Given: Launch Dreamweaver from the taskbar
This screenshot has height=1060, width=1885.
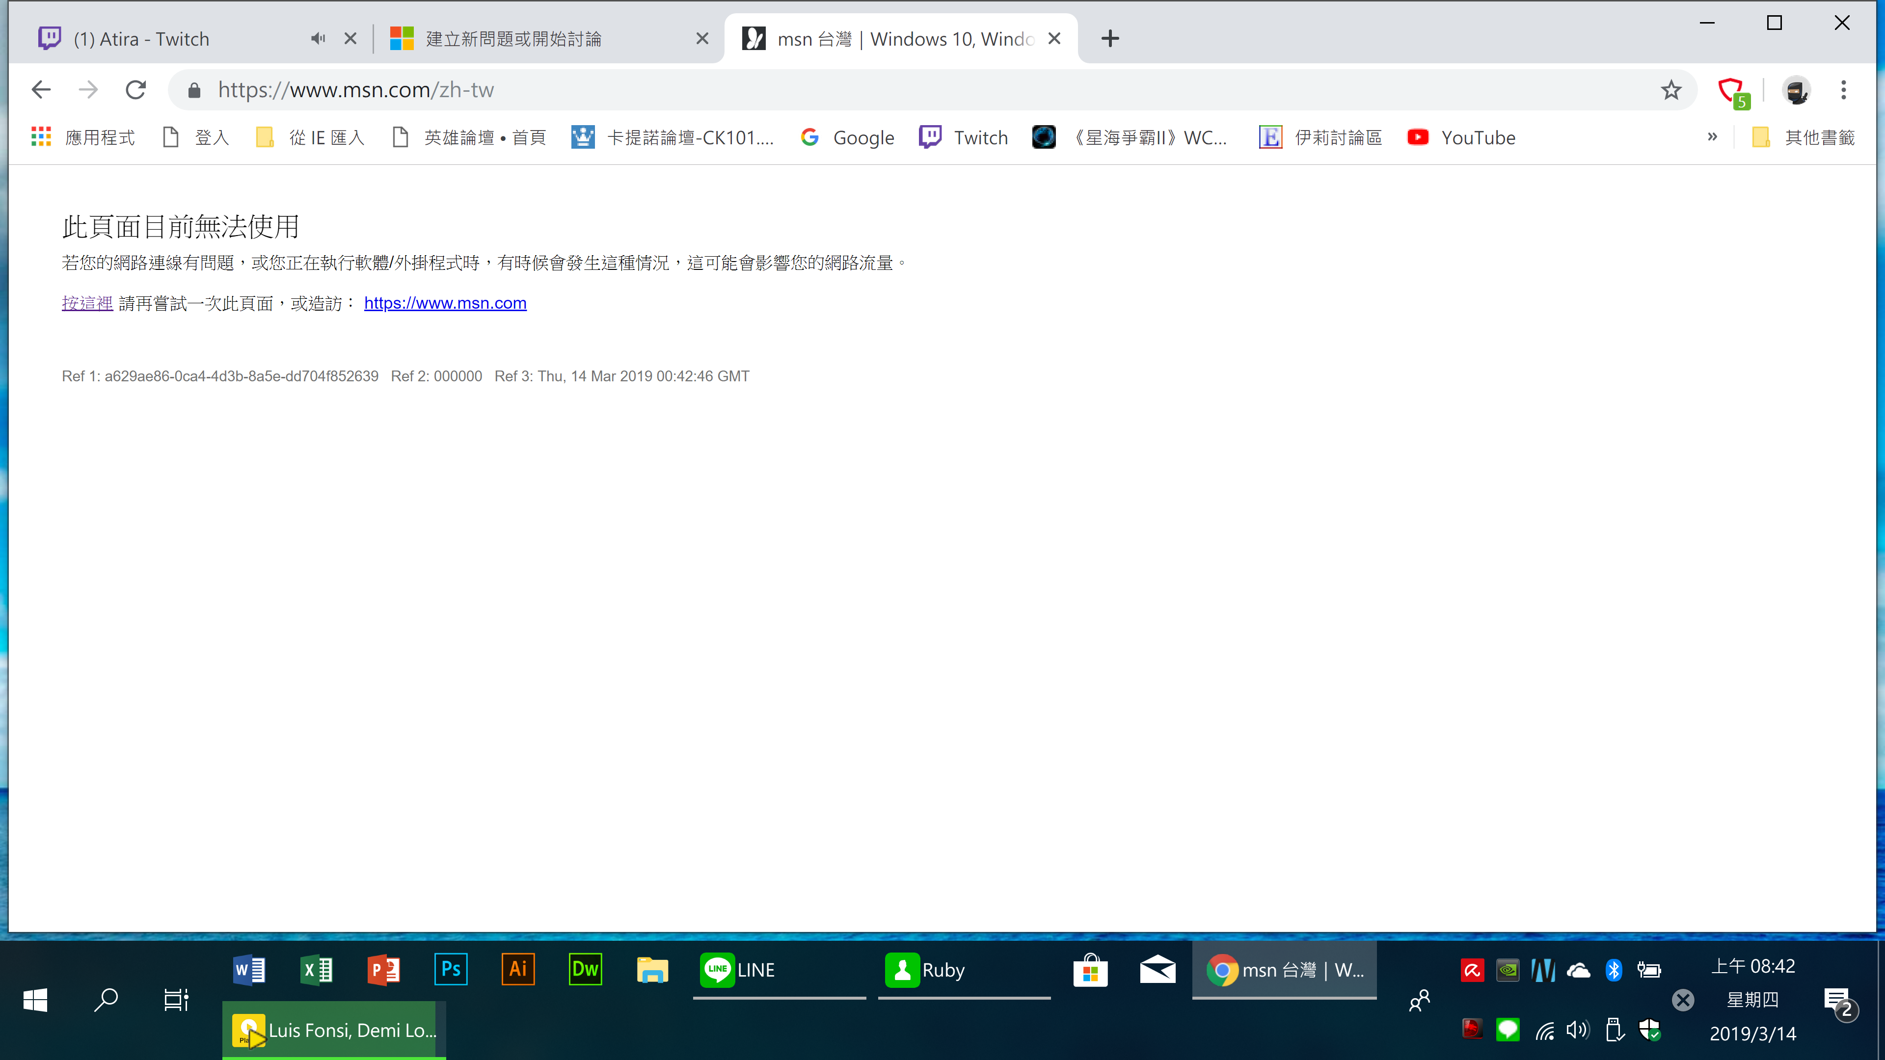Looking at the screenshot, I should point(585,970).
